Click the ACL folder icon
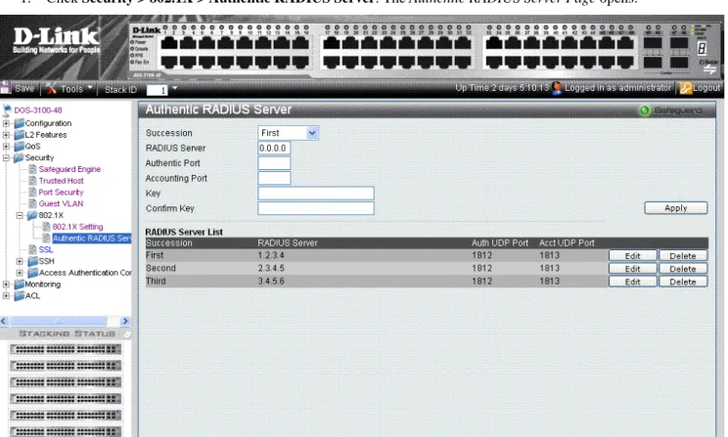This screenshot has width=728, height=437. (x=19, y=295)
